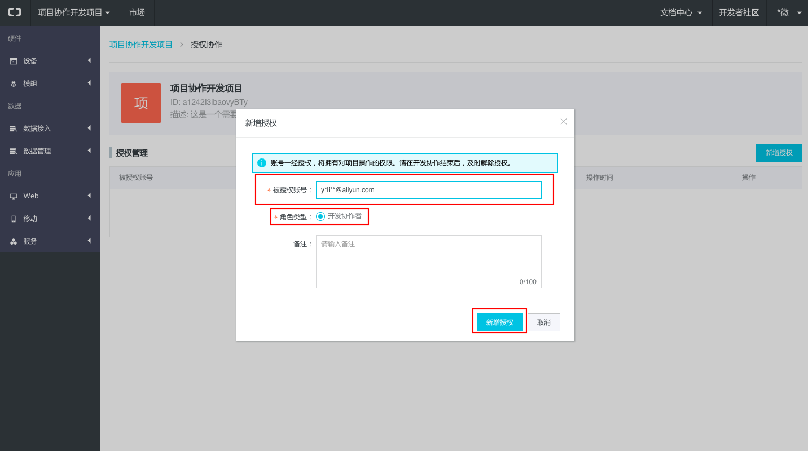Click the 备注 remarks text area
Screen dimensions: 808x451
pos(428,262)
